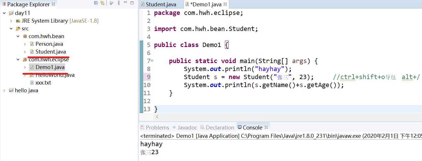Collapse main method fold at line 7
Image resolution: width=422 pixels, height=161 pixels.
(152, 61)
